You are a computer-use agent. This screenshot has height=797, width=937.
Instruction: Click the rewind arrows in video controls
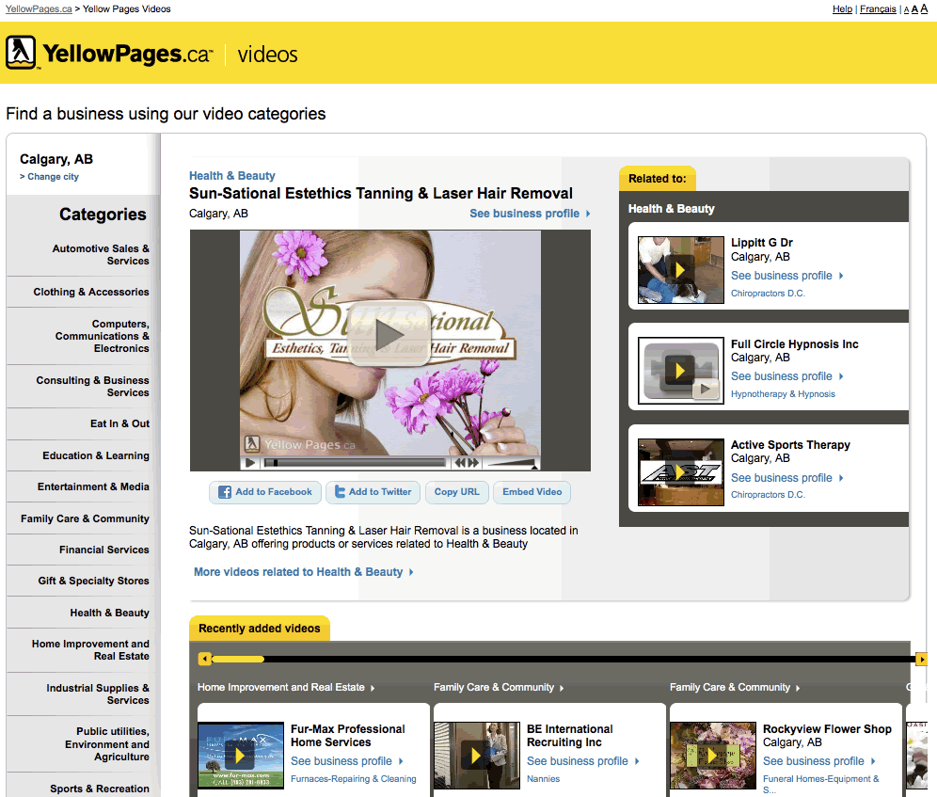pos(461,463)
